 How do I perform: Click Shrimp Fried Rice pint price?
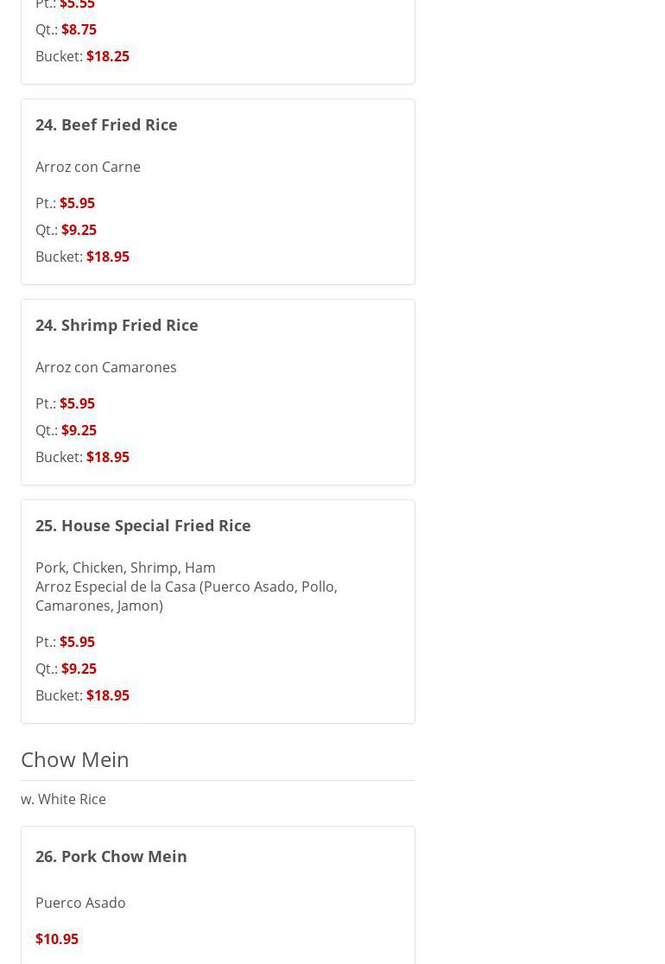point(77,403)
